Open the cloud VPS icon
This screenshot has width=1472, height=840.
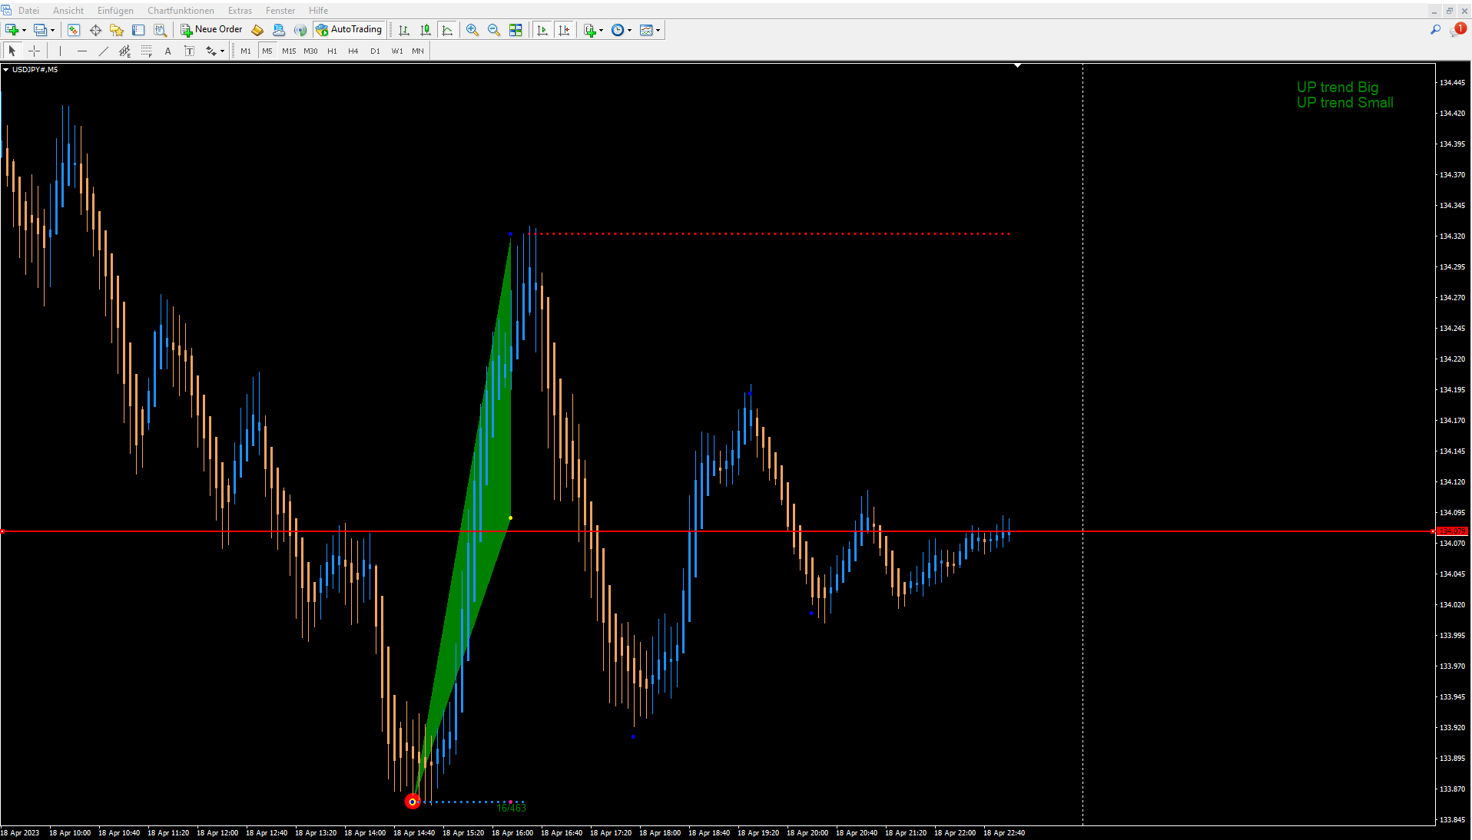[x=279, y=30]
